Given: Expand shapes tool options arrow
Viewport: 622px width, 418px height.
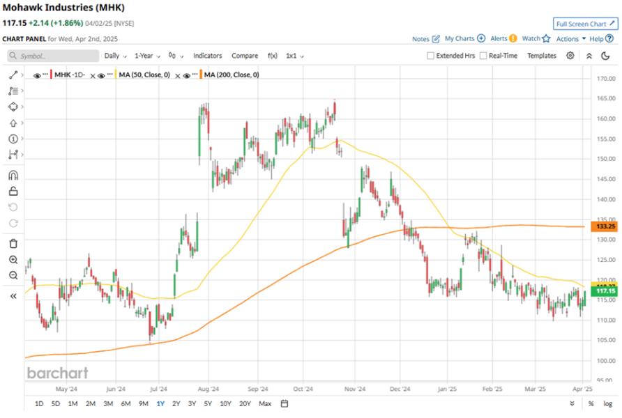Looking at the screenshot, I should (22, 107).
